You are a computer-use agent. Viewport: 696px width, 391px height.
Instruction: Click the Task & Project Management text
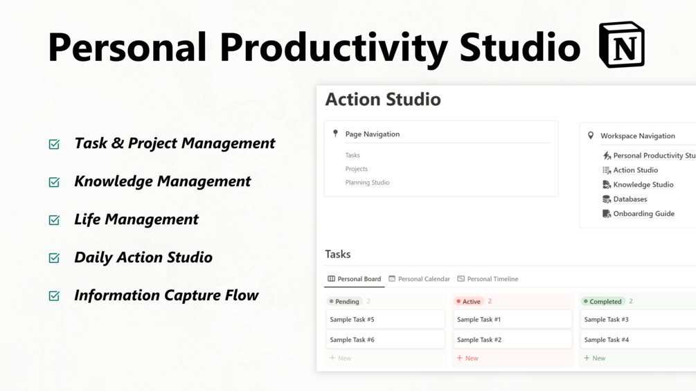coord(175,144)
